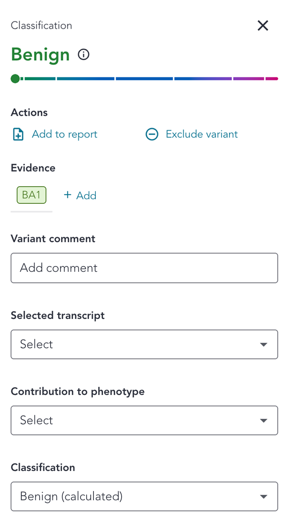This screenshot has height=520, width=288.
Task: Select the Add to report link text
Action: point(65,134)
